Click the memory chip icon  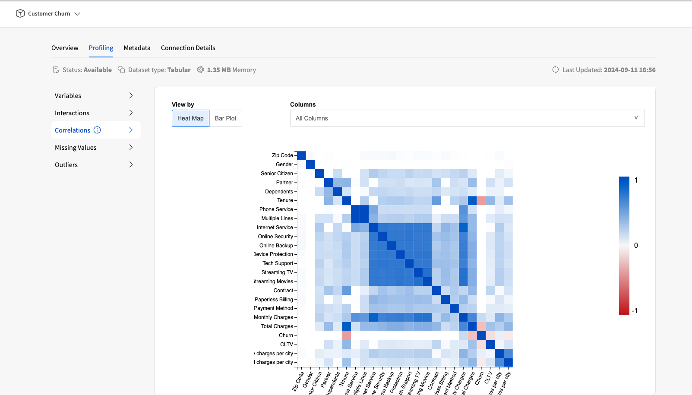[x=200, y=70]
